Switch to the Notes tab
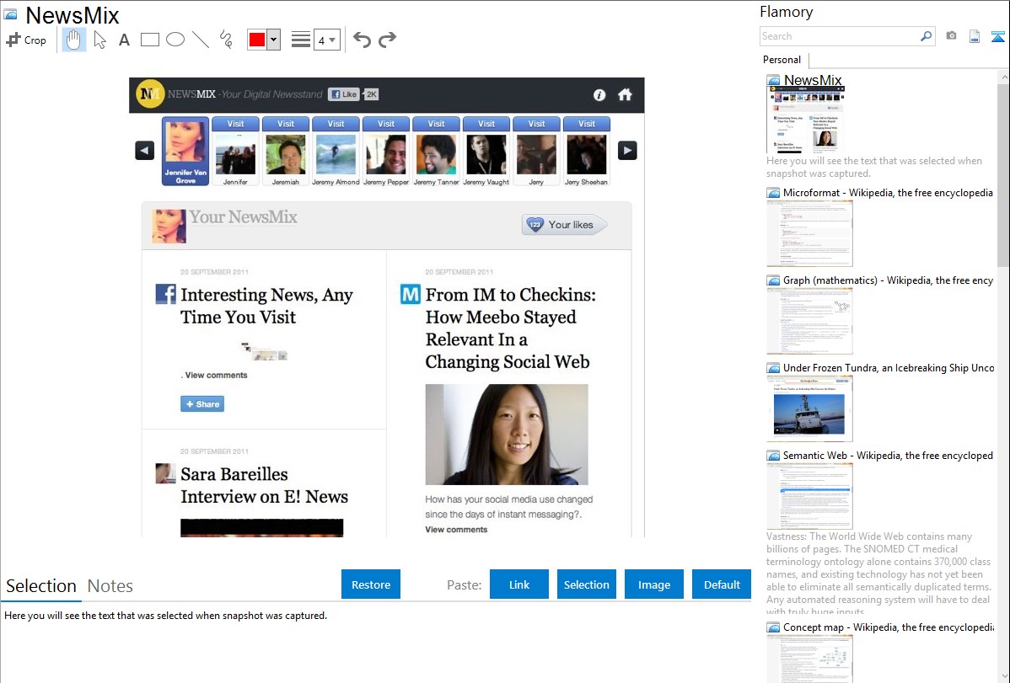The width and height of the screenshot is (1010, 683). tap(110, 586)
